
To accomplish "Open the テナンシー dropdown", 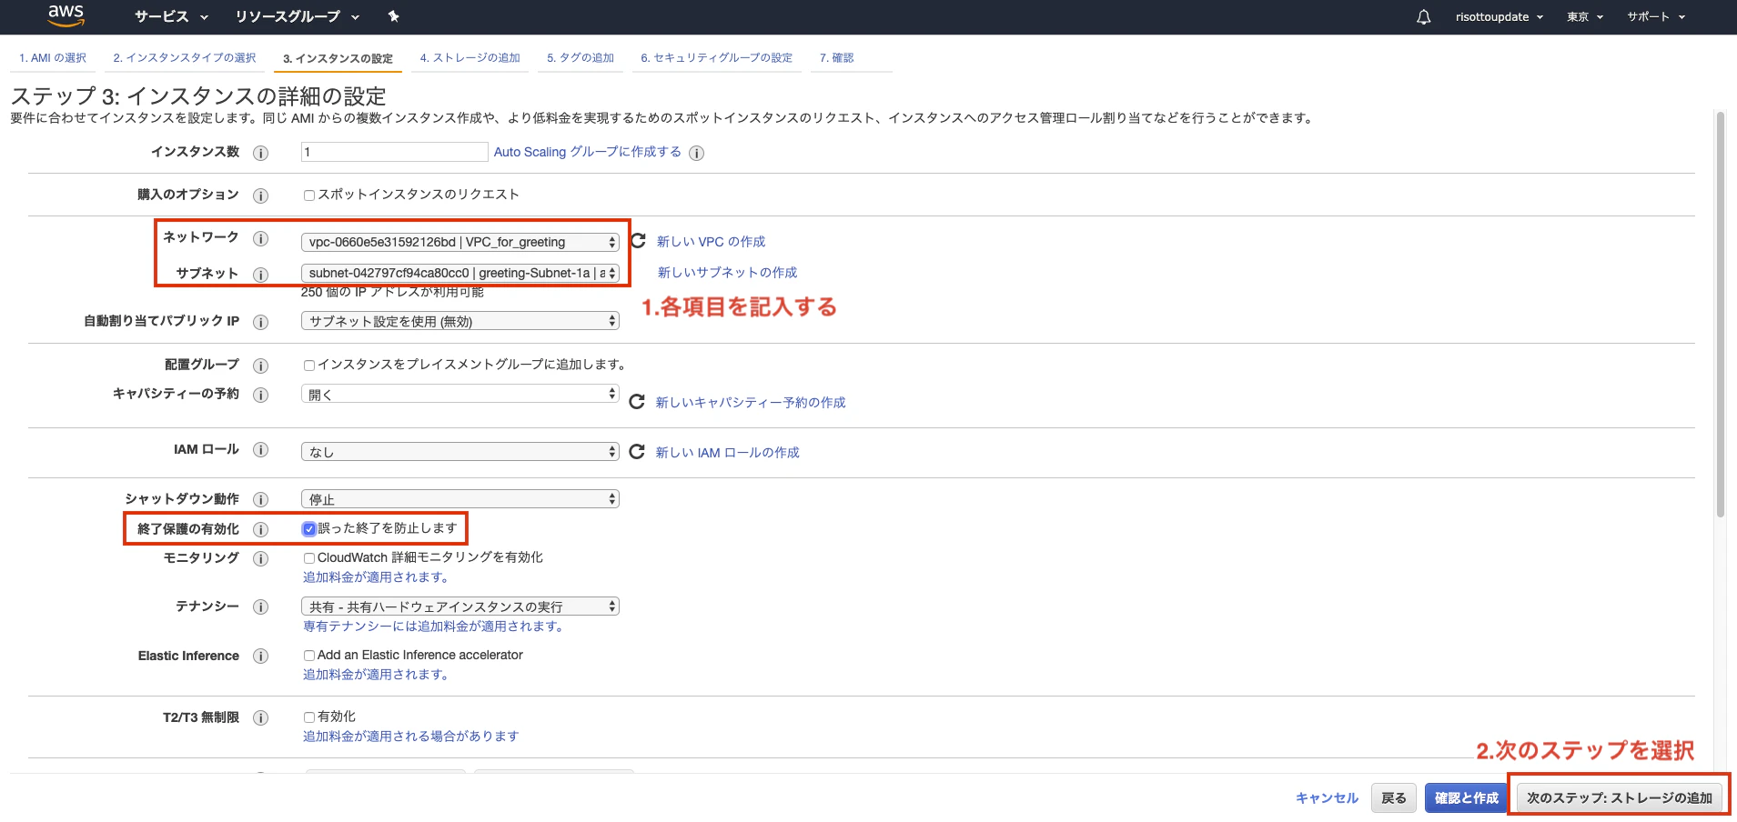I will click(460, 606).
